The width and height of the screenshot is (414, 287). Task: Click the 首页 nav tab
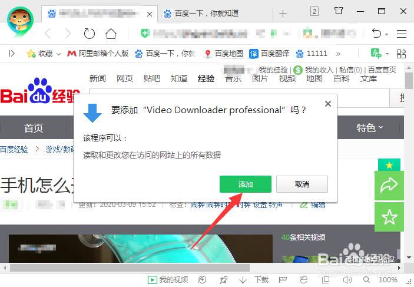(x=33, y=128)
